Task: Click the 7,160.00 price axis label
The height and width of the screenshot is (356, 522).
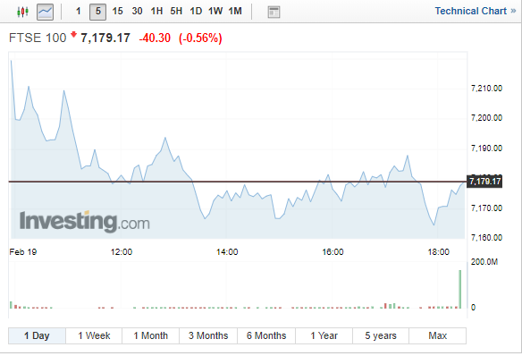Action: click(x=486, y=238)
